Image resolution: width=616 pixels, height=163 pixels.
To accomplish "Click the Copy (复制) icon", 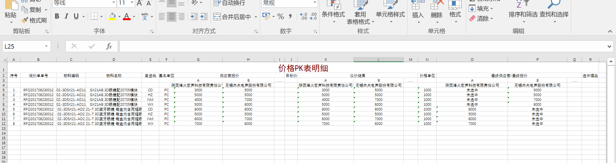I will [x=25, y=10].
